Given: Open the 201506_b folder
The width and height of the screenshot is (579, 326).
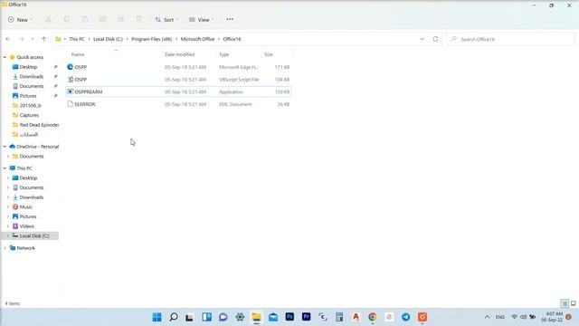Looking at the screenshot, I should [x=30, y=105].
